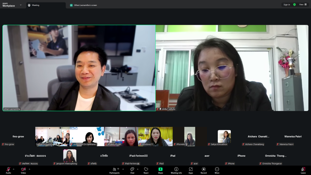This screenshot has width=311, height=175.
Task: Start recording with the Record button
Action: (204, 170)
